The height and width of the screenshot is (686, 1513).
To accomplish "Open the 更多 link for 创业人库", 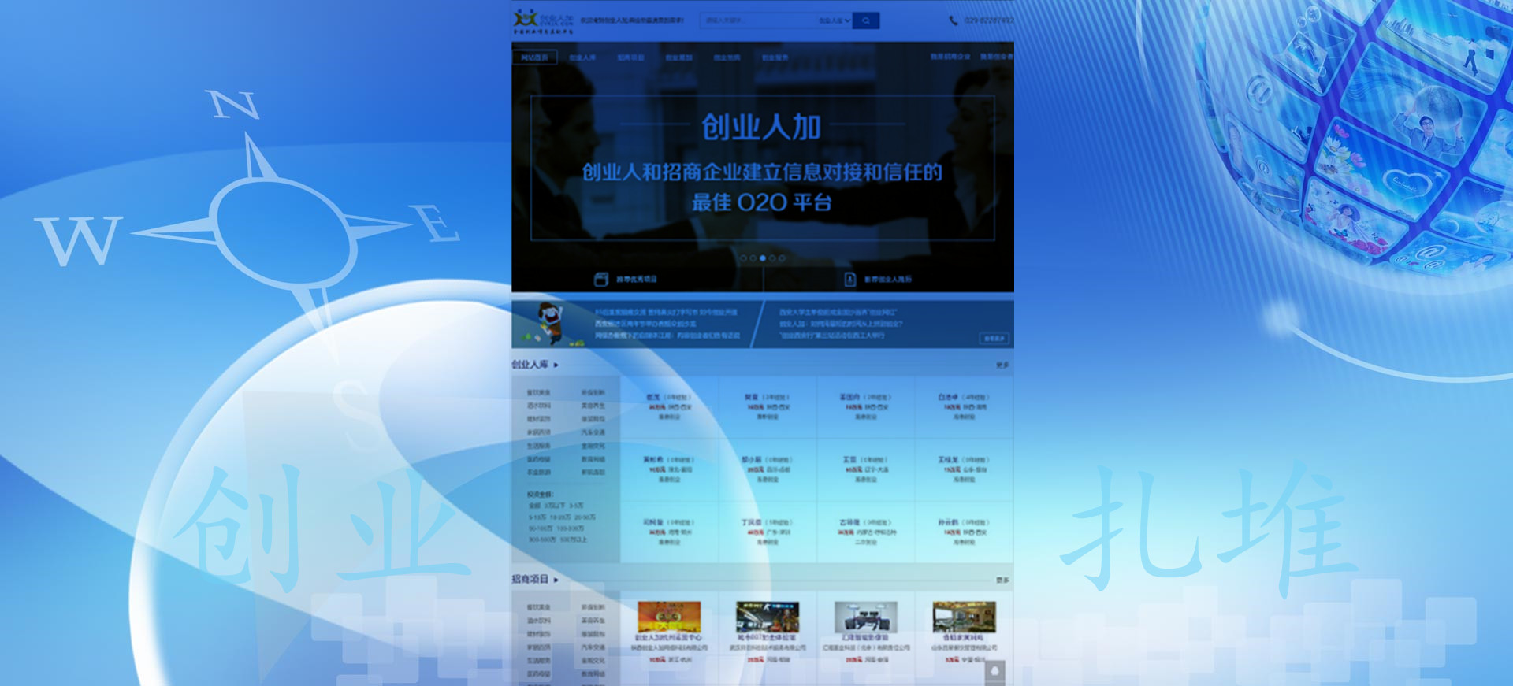I will pos(1002,365).
